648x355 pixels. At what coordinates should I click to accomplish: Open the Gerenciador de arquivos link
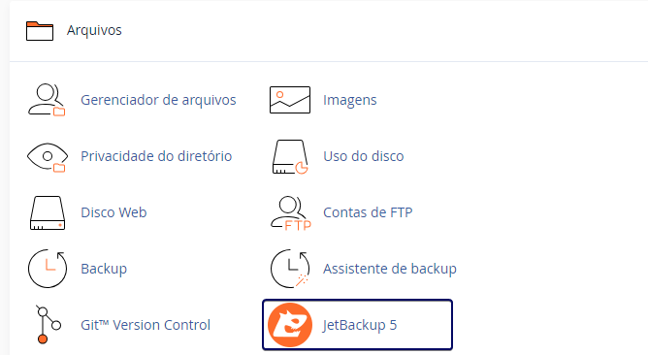(x=158, y=100)
